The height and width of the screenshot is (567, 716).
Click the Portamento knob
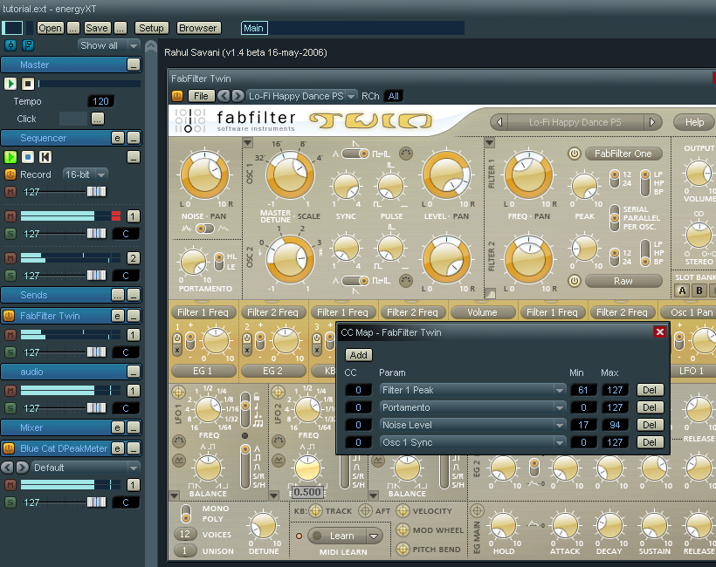click(x=193, y=262)
